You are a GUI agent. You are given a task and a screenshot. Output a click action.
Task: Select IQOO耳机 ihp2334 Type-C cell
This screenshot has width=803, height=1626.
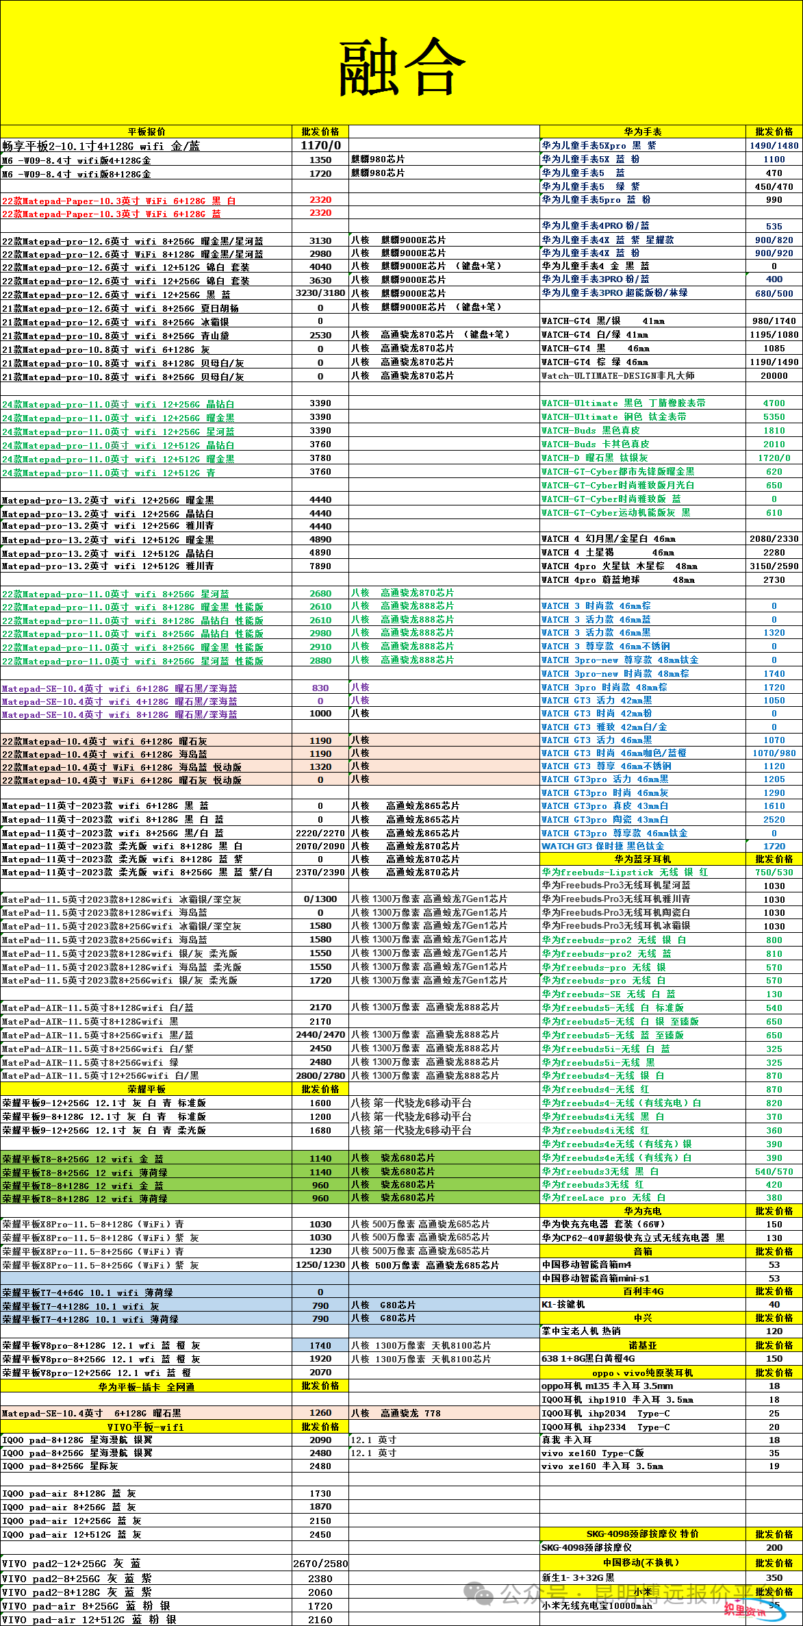tap(643, 1427)
